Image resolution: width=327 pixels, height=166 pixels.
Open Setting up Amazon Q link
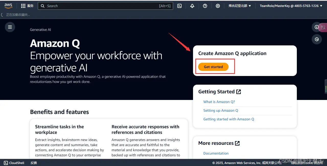221,110
